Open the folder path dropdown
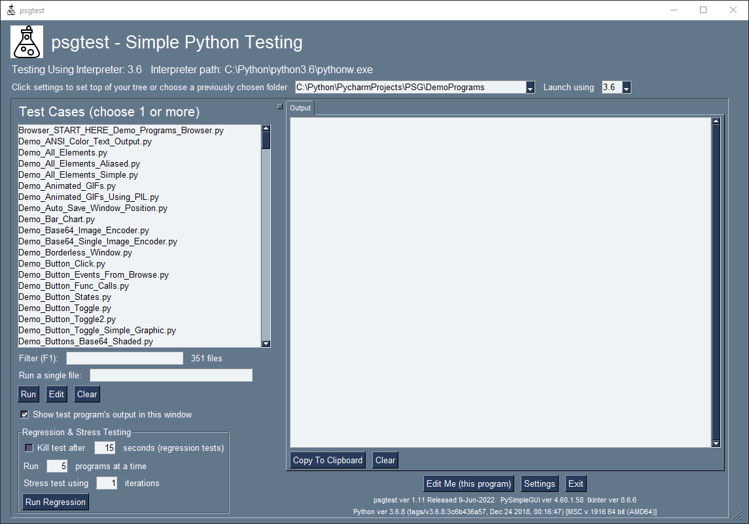 (x=531, y=88)
